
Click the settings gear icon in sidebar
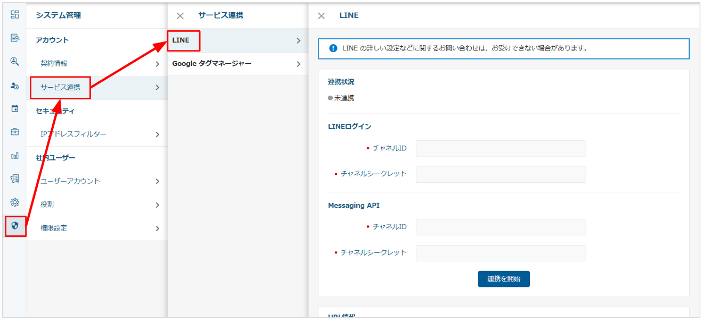[x=15, y=202]
